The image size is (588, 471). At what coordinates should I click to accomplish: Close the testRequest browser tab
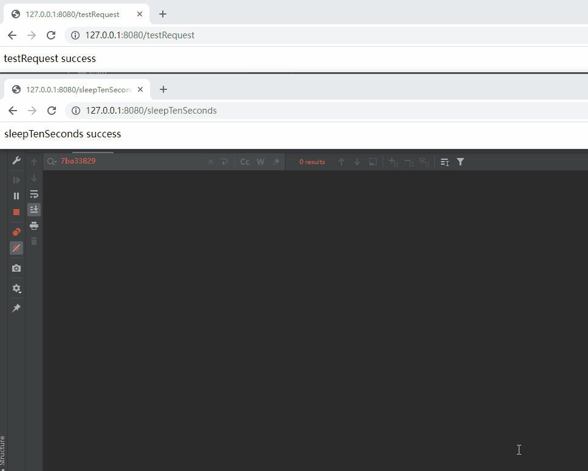tap(140, 14)
